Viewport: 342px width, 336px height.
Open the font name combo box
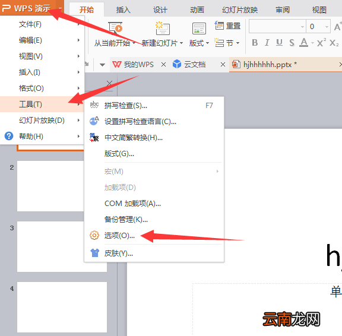277,26
